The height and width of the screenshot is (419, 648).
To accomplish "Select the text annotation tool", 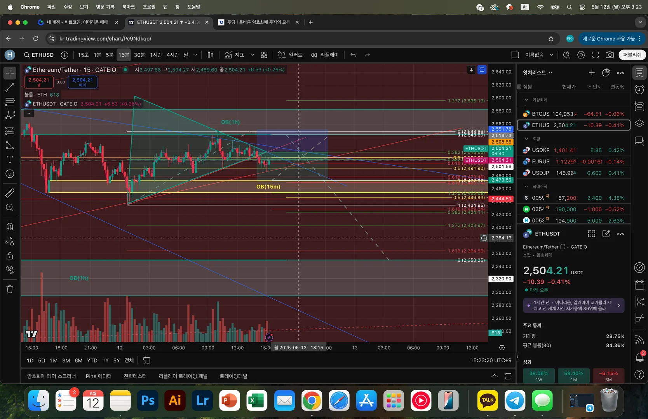I will click(x=10, y=159).
